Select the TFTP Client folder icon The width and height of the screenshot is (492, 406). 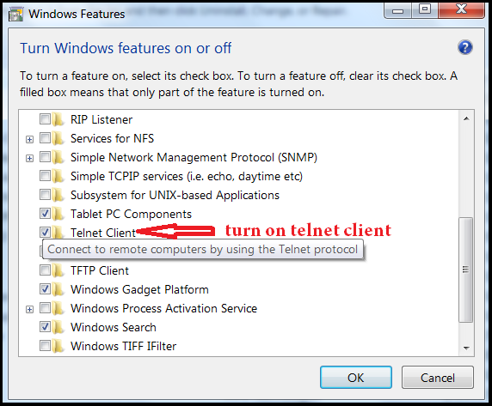coord(58,270)
